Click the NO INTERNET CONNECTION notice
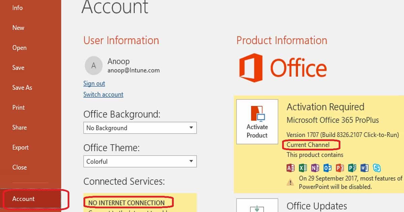404x212 pixels. [x=127, y=203]
